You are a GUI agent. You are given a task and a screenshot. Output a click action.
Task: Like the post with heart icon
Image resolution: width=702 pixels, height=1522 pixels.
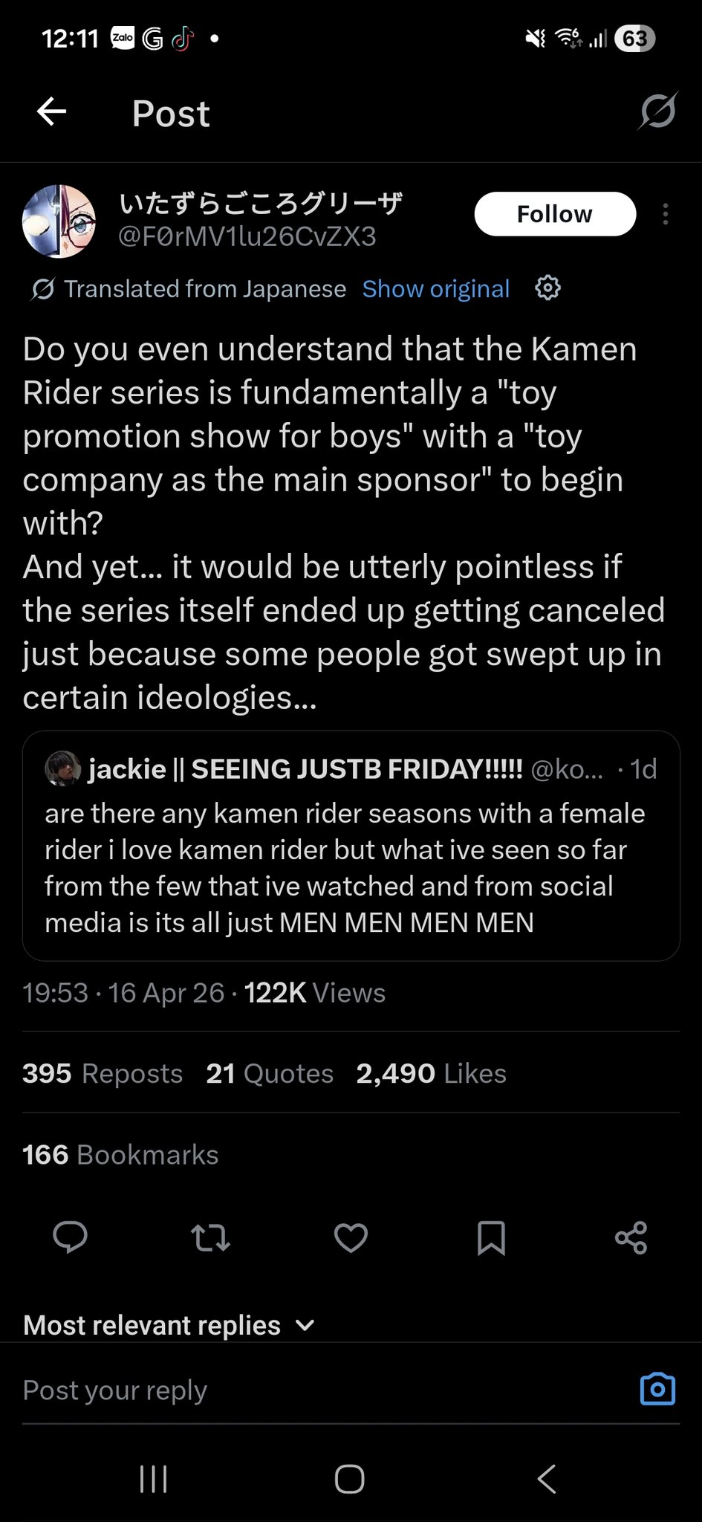tap(351, 1238)
